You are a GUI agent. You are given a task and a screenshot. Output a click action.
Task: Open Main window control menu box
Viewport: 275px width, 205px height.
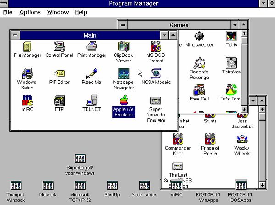(x=15, y=35)
